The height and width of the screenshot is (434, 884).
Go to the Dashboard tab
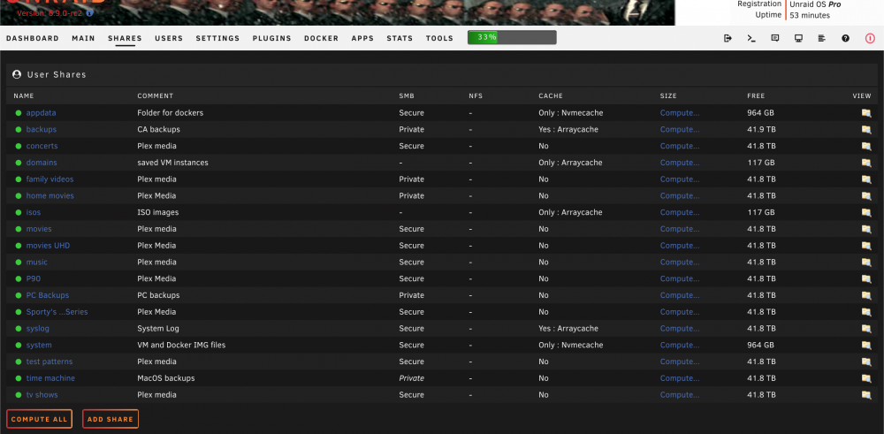[33, 38]
